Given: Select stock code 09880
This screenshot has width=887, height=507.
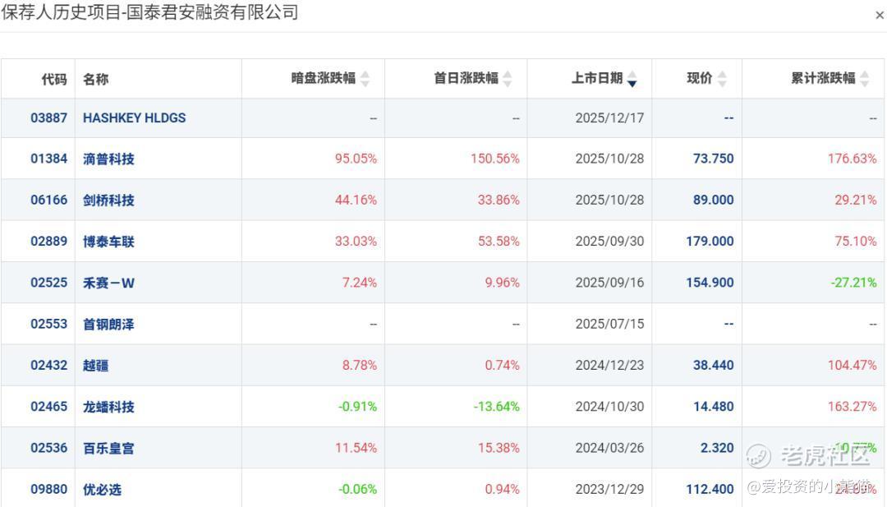Looking at the screenshot, I should pos(48,489).
